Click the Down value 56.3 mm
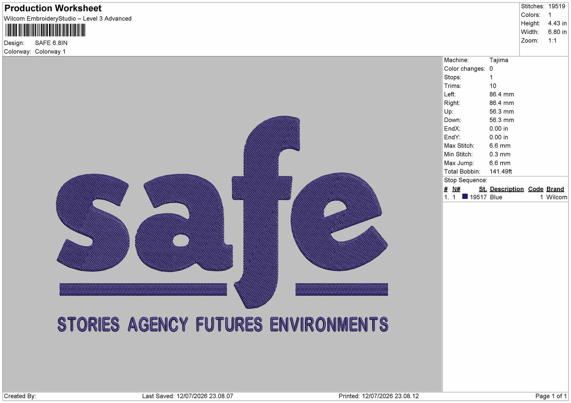571x403 pixels. point(501,120)
